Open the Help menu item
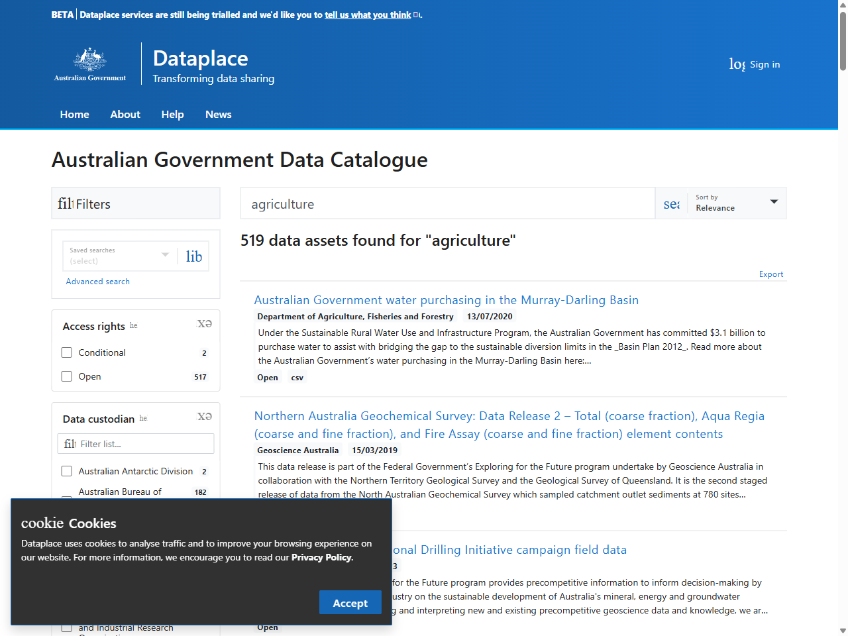Image resolution: width=848 pixels, height=636 pixels. click(172, 114)
